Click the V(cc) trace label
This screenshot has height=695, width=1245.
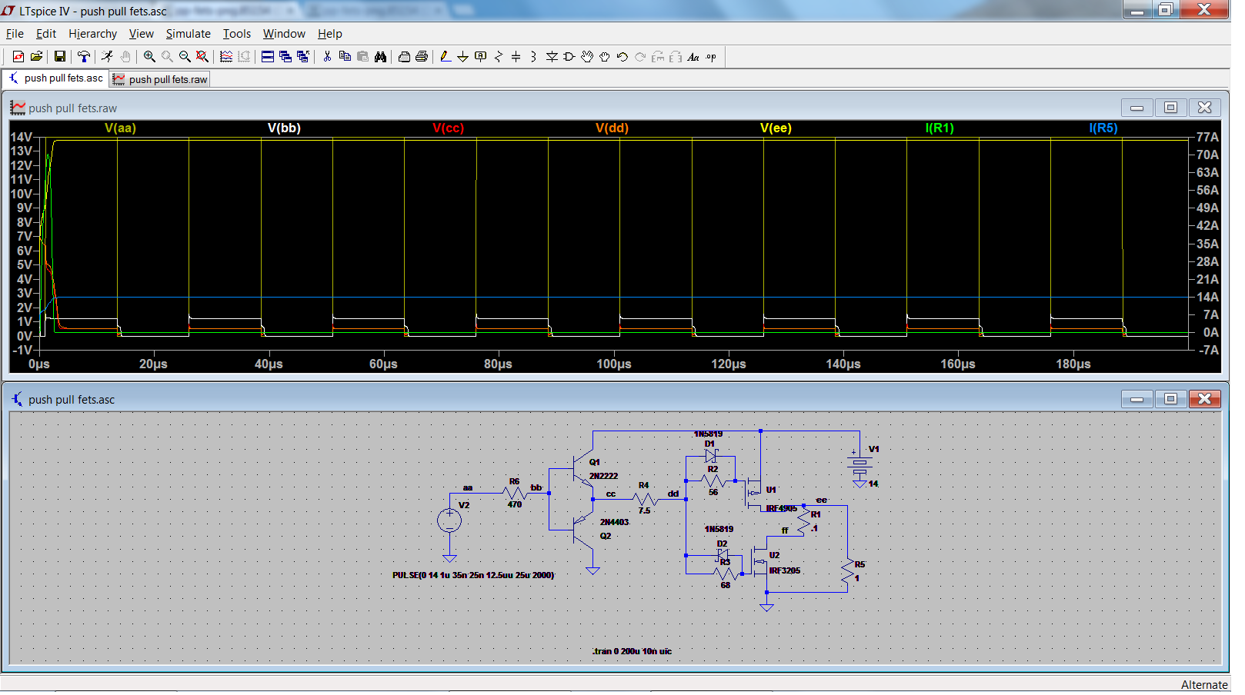click(448, 128)
